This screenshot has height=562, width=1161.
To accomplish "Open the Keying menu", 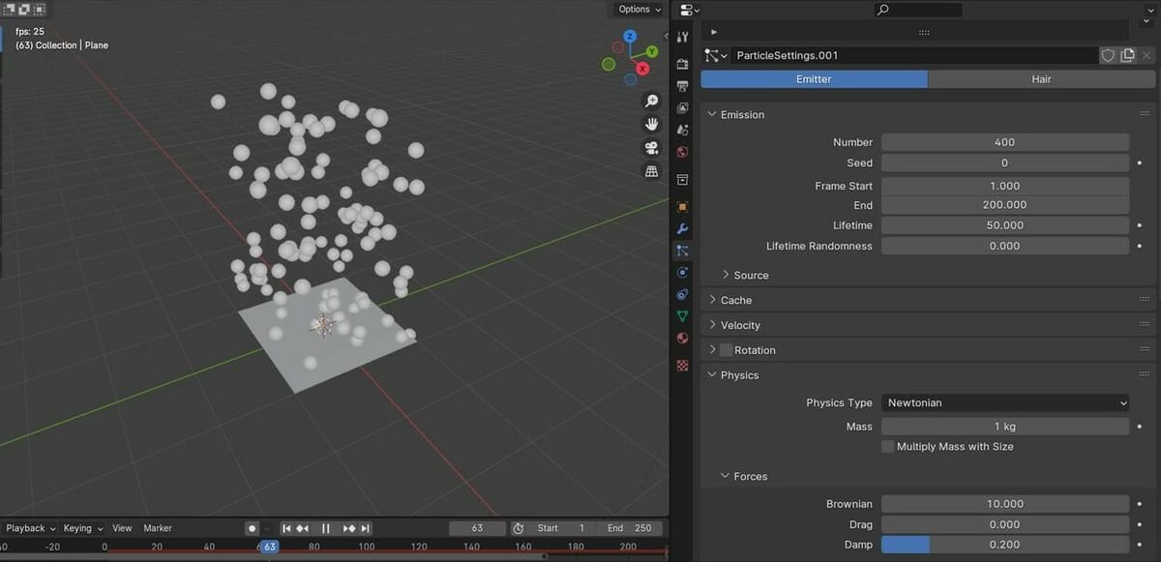I will (83, 528).
